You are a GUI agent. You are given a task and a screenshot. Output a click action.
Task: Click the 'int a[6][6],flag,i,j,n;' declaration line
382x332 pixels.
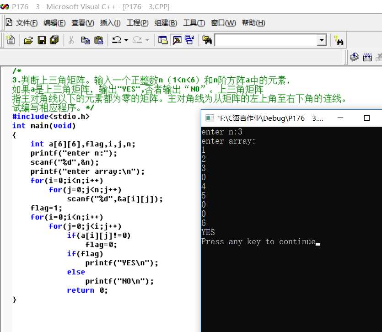[83, 144]
